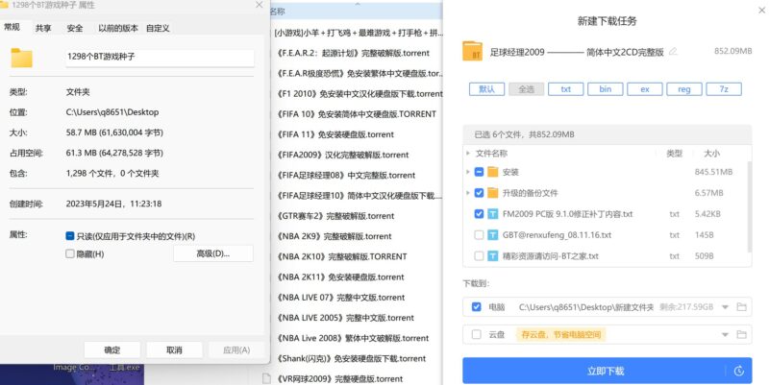Enable the 云盘 cloud storage checkbox
The image size is (769, 385).
coord(477,334)
